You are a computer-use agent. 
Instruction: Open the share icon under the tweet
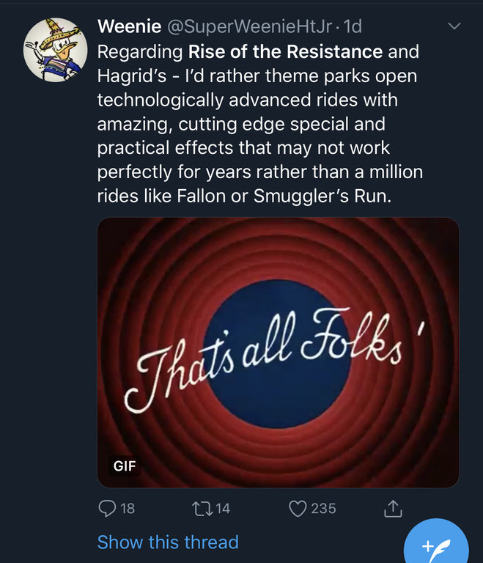click(393, 507)
